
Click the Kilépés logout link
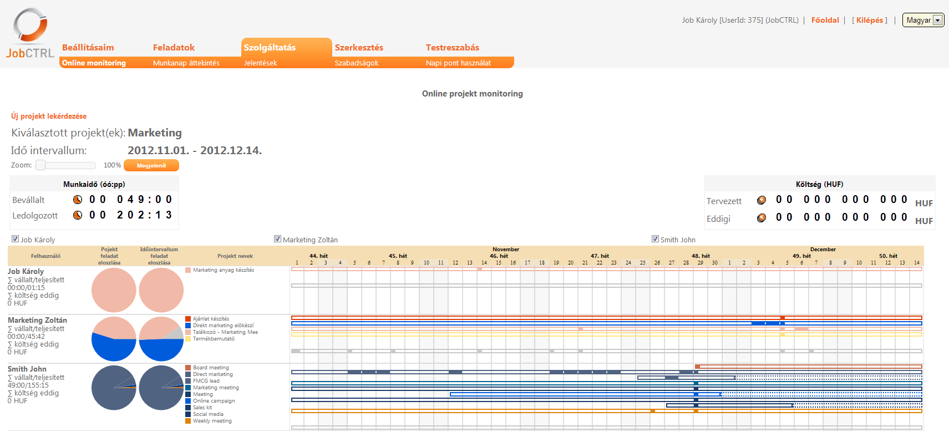click(x=870, y=20)
